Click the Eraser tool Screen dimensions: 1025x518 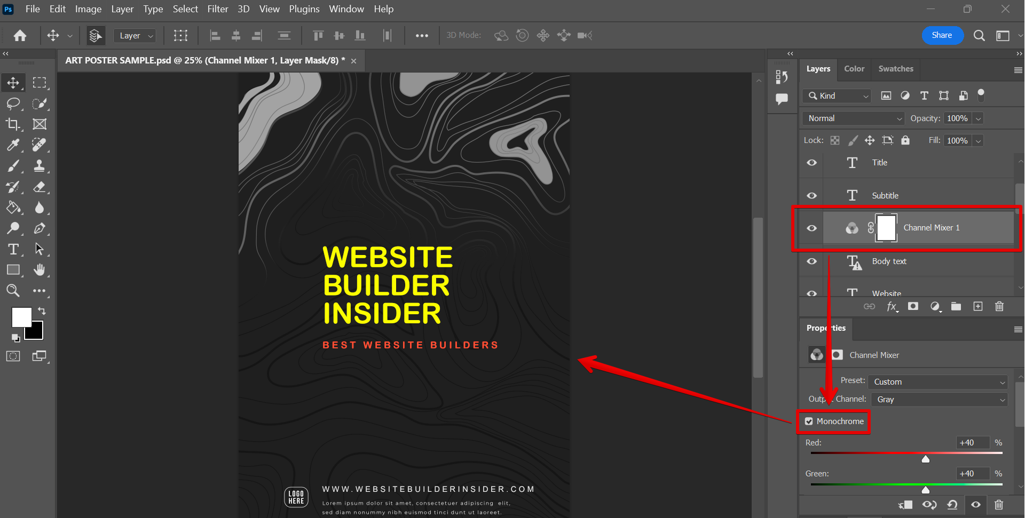(x=39, y=187)
